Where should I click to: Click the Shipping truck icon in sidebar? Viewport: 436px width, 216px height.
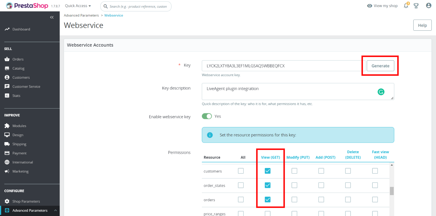click(7, 144)
